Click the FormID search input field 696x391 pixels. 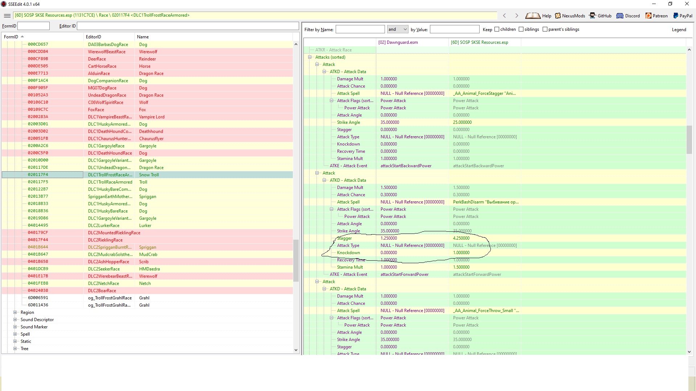[33, 26]
